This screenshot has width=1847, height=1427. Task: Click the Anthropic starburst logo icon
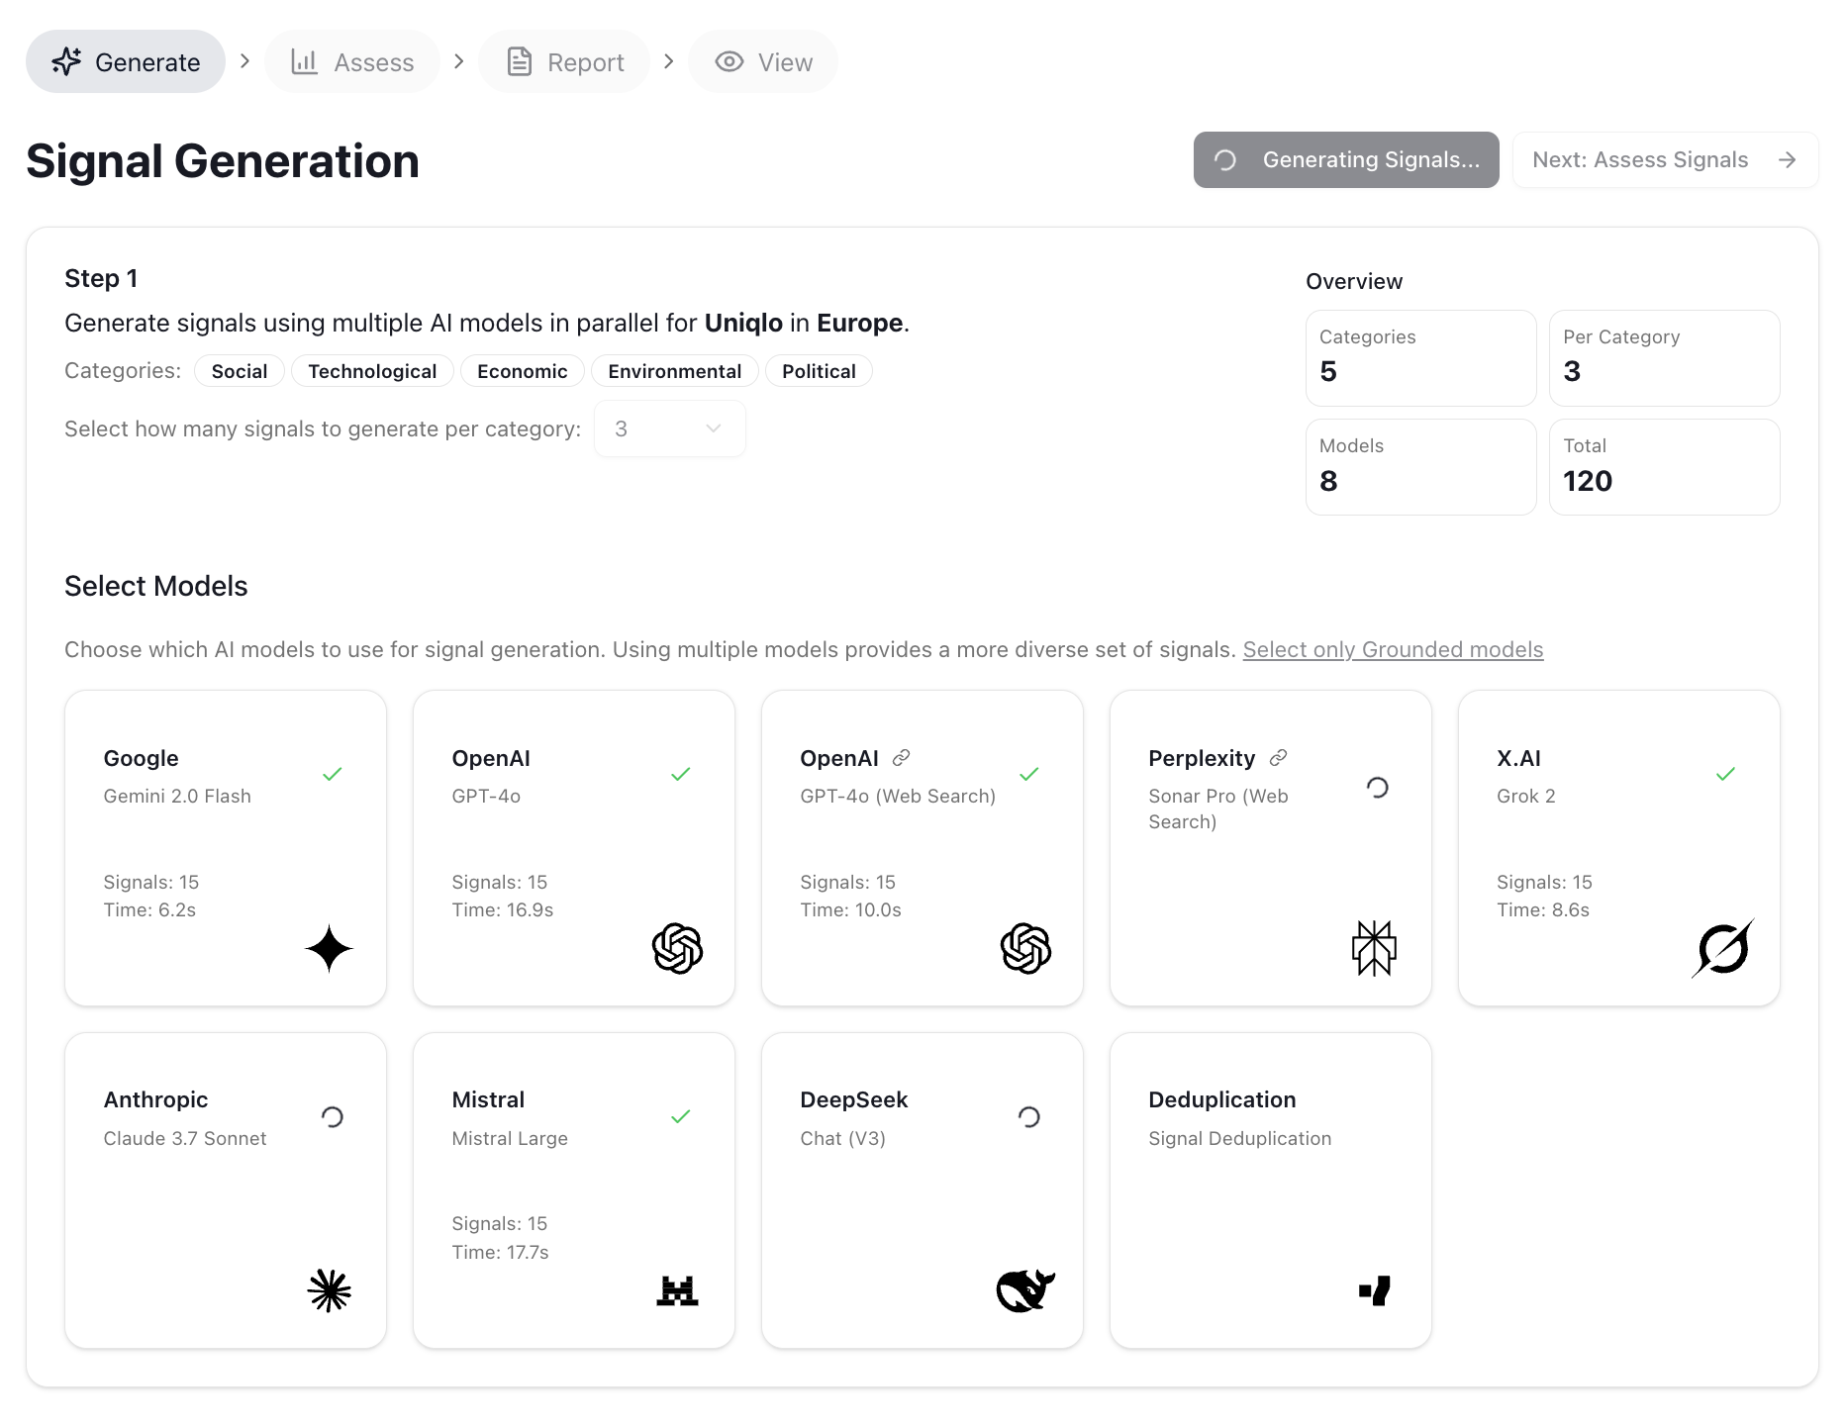(x=329, y=1290)
